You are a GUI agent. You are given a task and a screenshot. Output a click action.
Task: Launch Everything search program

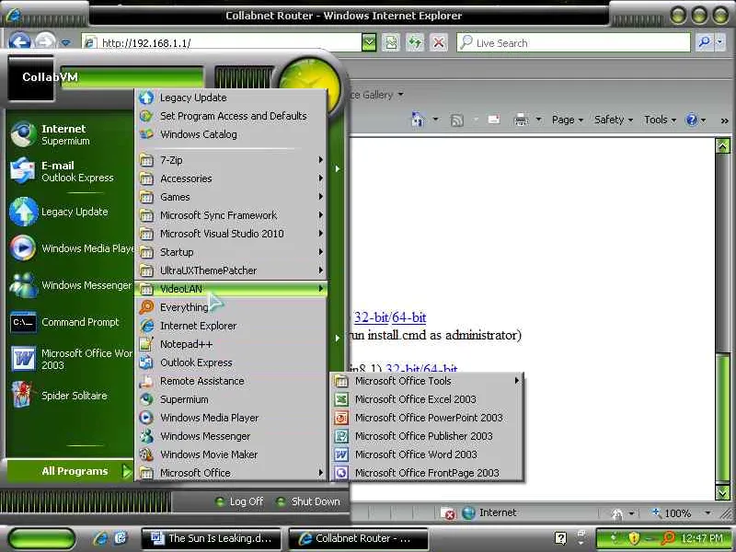(x=231, y=307)
